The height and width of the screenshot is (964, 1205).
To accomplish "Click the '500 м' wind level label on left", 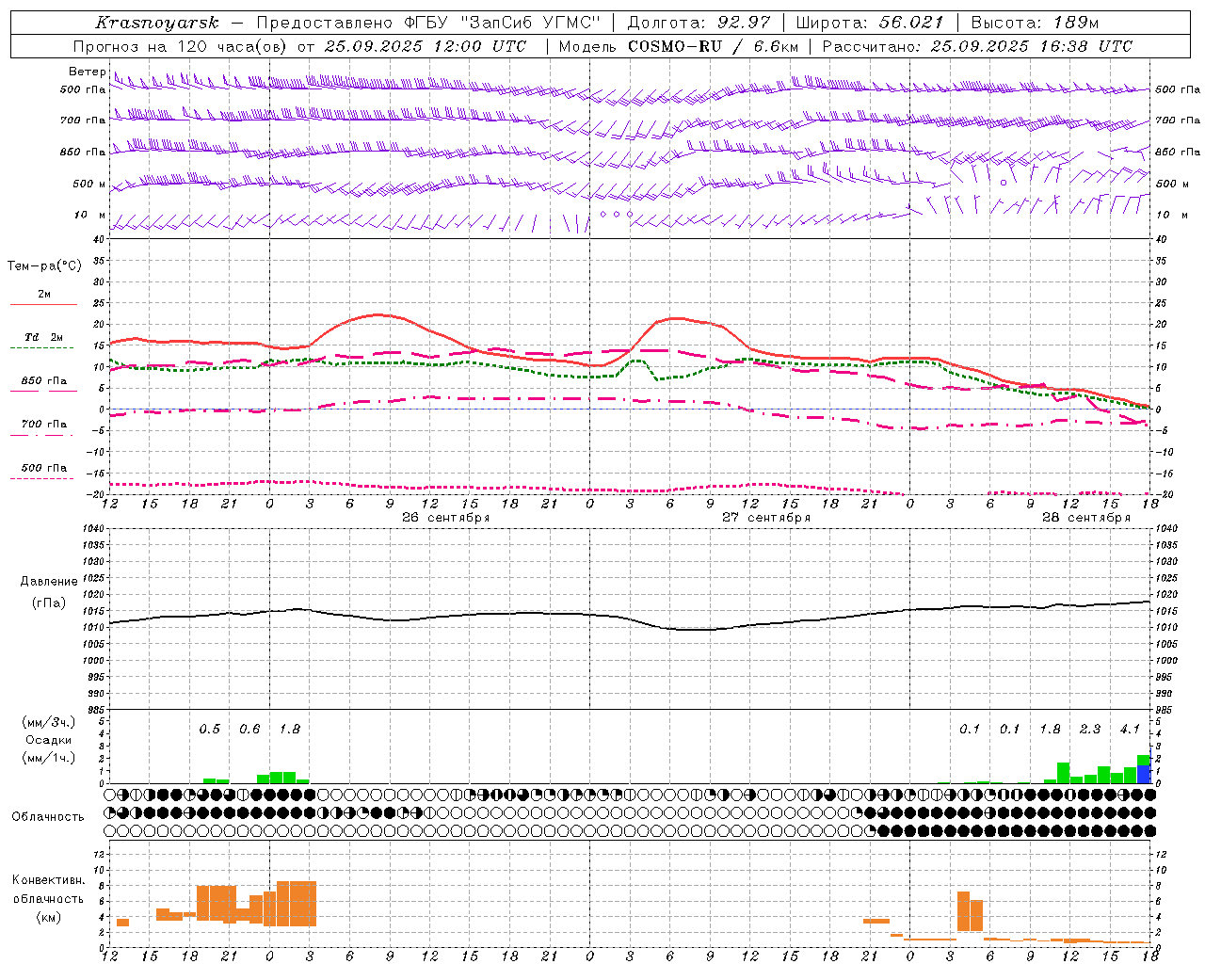I will coord(89,184).
